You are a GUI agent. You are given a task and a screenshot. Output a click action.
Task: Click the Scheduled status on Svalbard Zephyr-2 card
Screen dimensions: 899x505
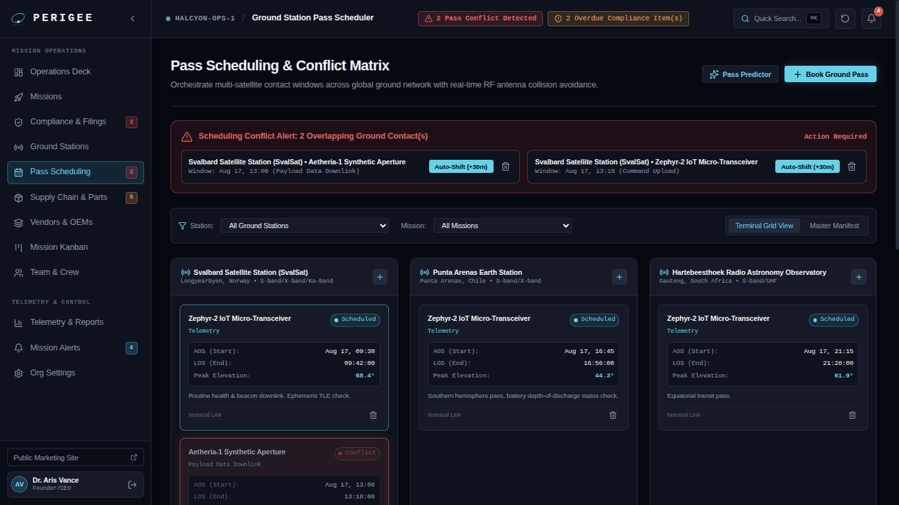pyautogui.click(x=355, y=320)
